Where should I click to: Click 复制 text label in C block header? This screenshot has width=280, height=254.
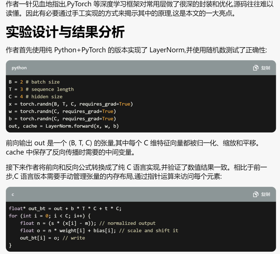click(265, 194)
